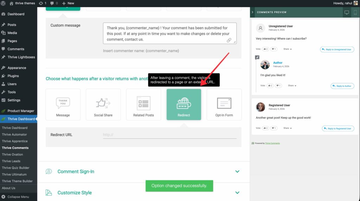This screenshot has height=201, width=360.
Task: Click Reply to Unregistered User button
Action: pyautogui.click(x=337, y=49)
